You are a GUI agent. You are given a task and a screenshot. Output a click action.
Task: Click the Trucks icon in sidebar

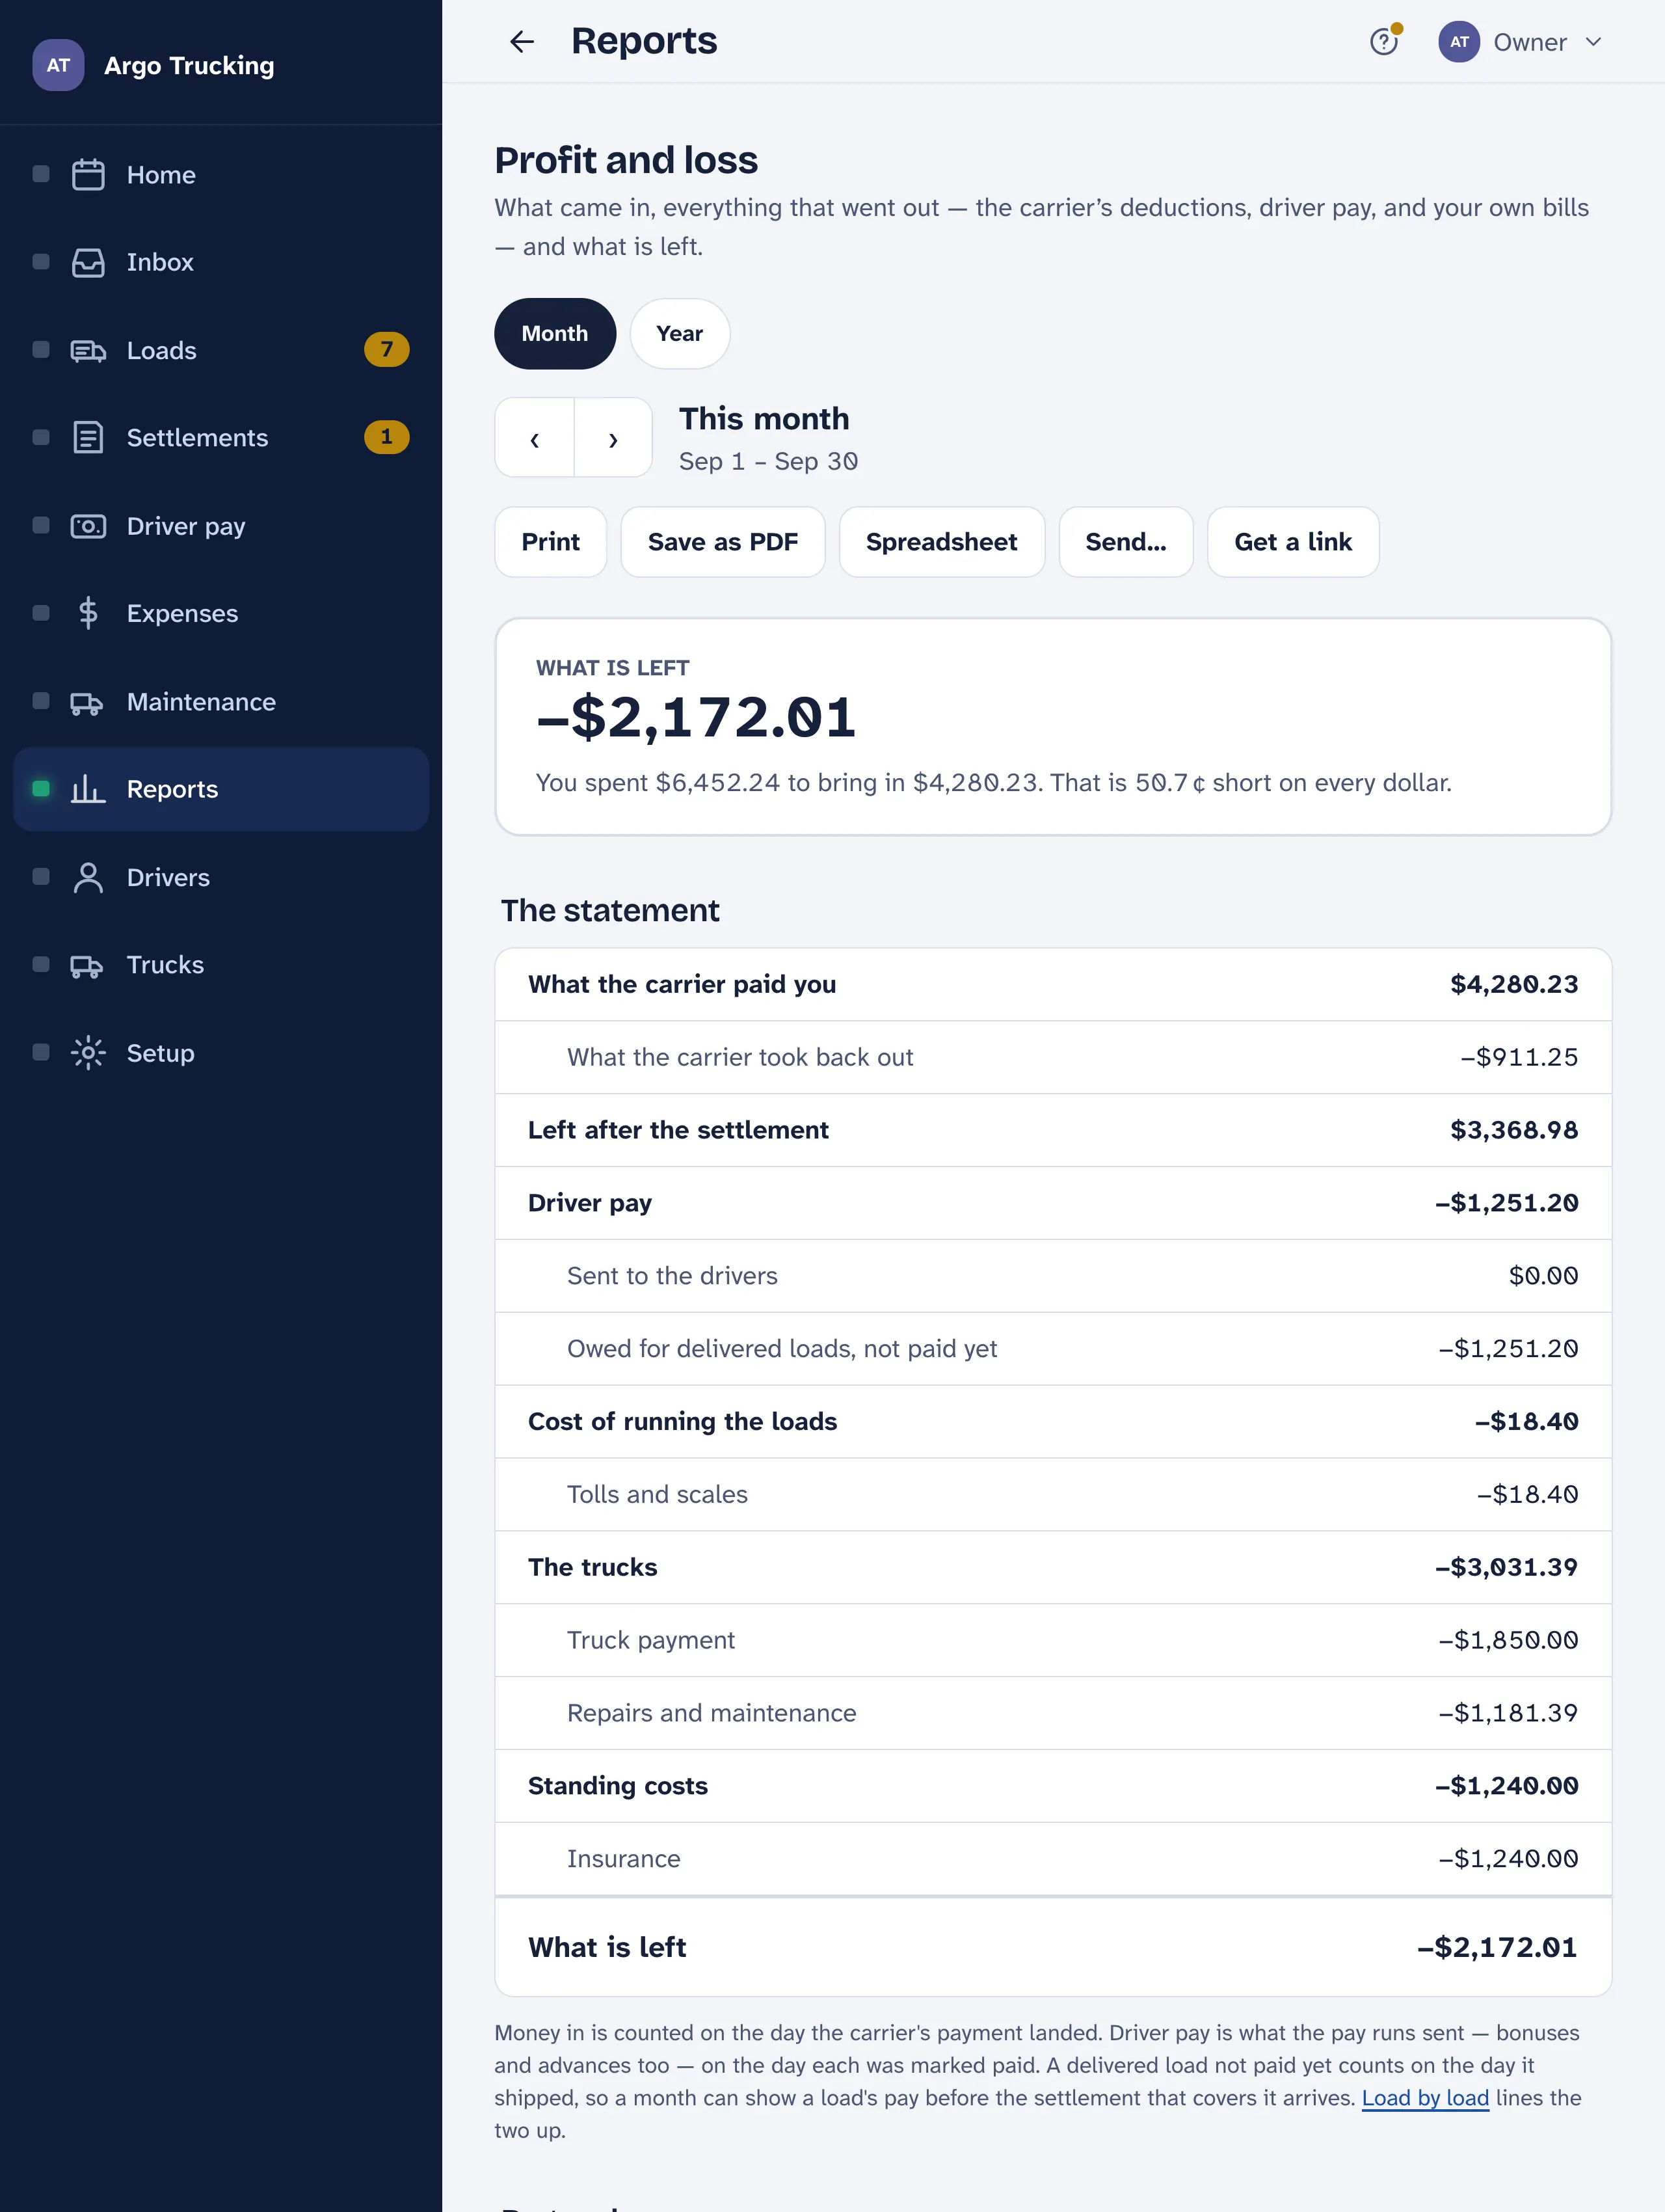[88, 965]
